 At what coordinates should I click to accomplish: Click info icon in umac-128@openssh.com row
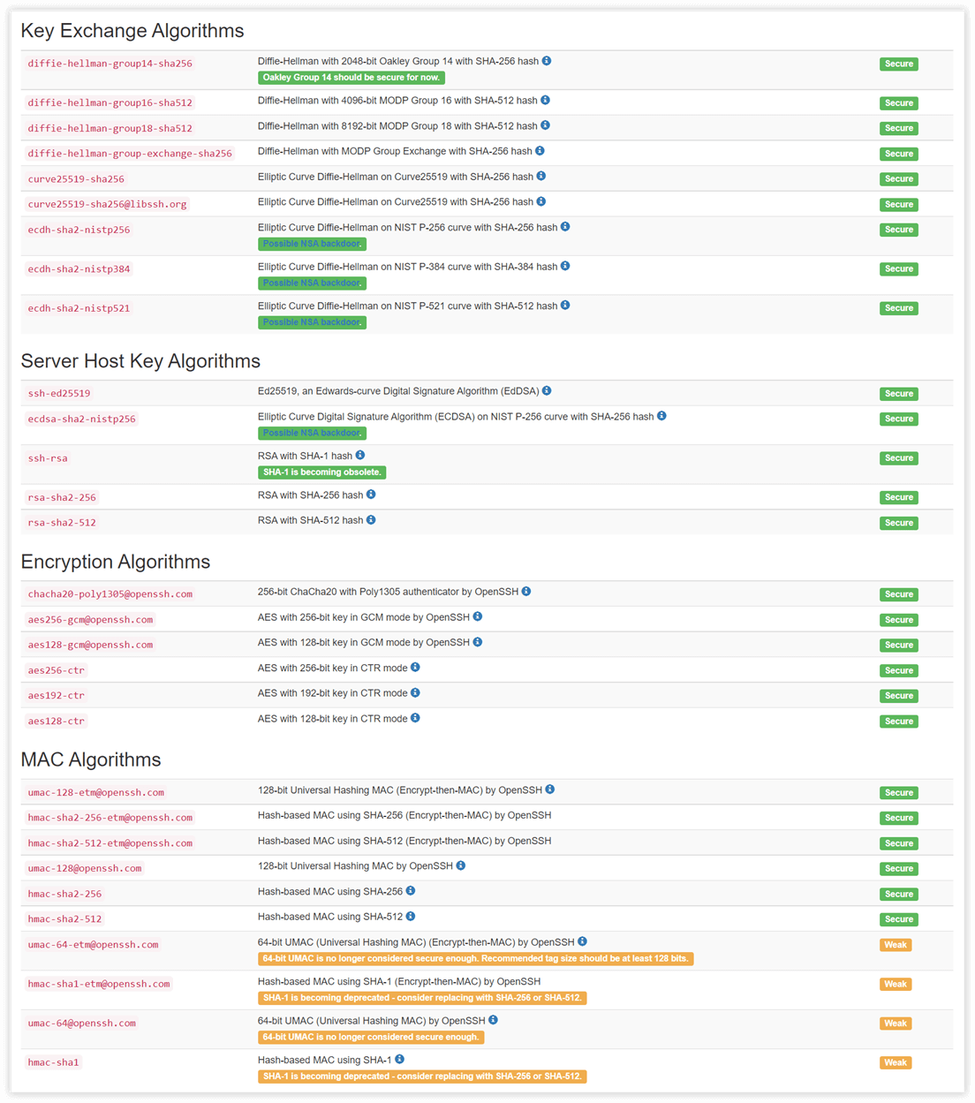[461, 865]
